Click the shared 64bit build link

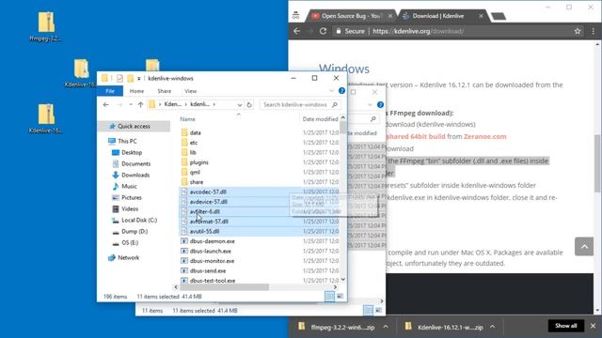(416, 136)
